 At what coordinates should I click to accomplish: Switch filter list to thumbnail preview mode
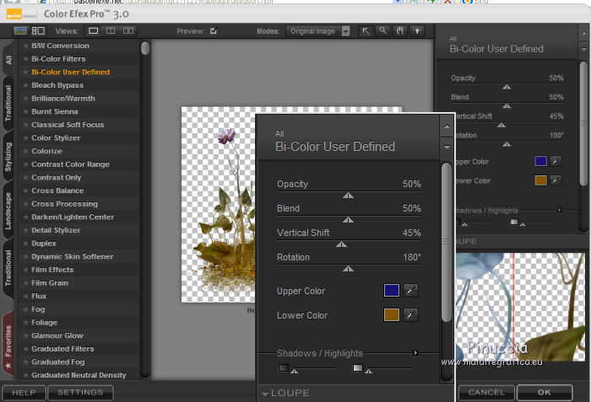(20, 31)
